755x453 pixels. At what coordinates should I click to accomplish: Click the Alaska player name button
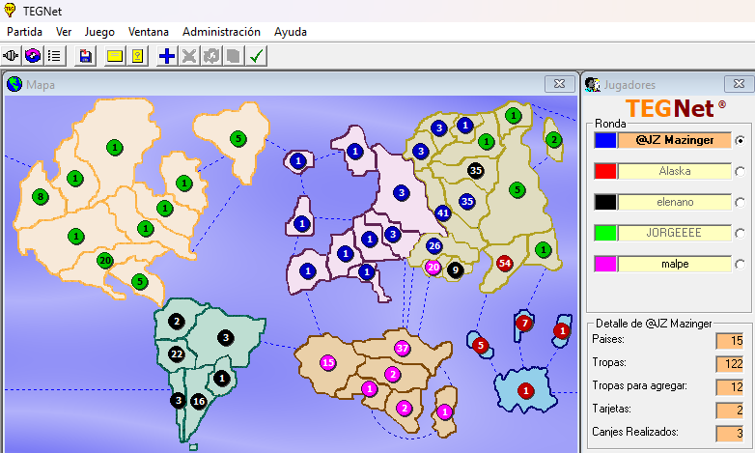coord(675,171)
